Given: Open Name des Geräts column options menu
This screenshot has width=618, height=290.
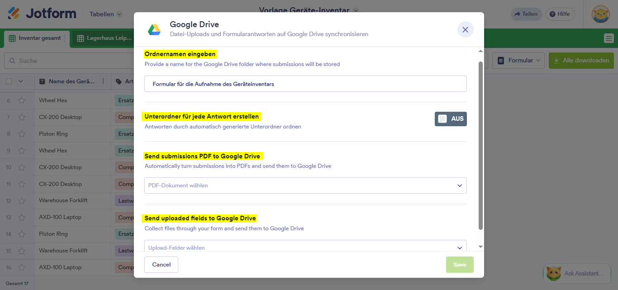Looking at the screenshot, I should coord(103,81).
